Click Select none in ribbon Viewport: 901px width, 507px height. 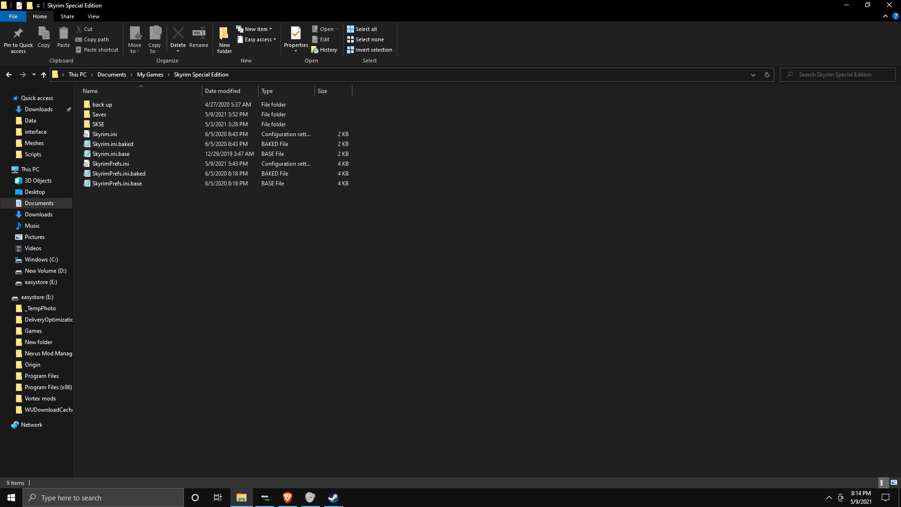[365, 39]
